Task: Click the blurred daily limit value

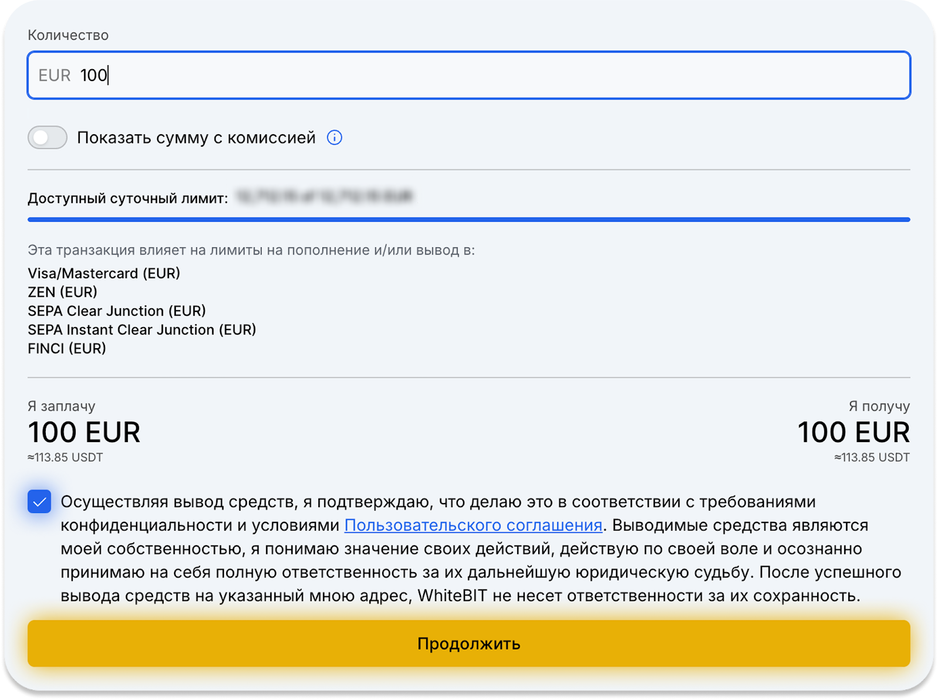Action: point(325,196)
